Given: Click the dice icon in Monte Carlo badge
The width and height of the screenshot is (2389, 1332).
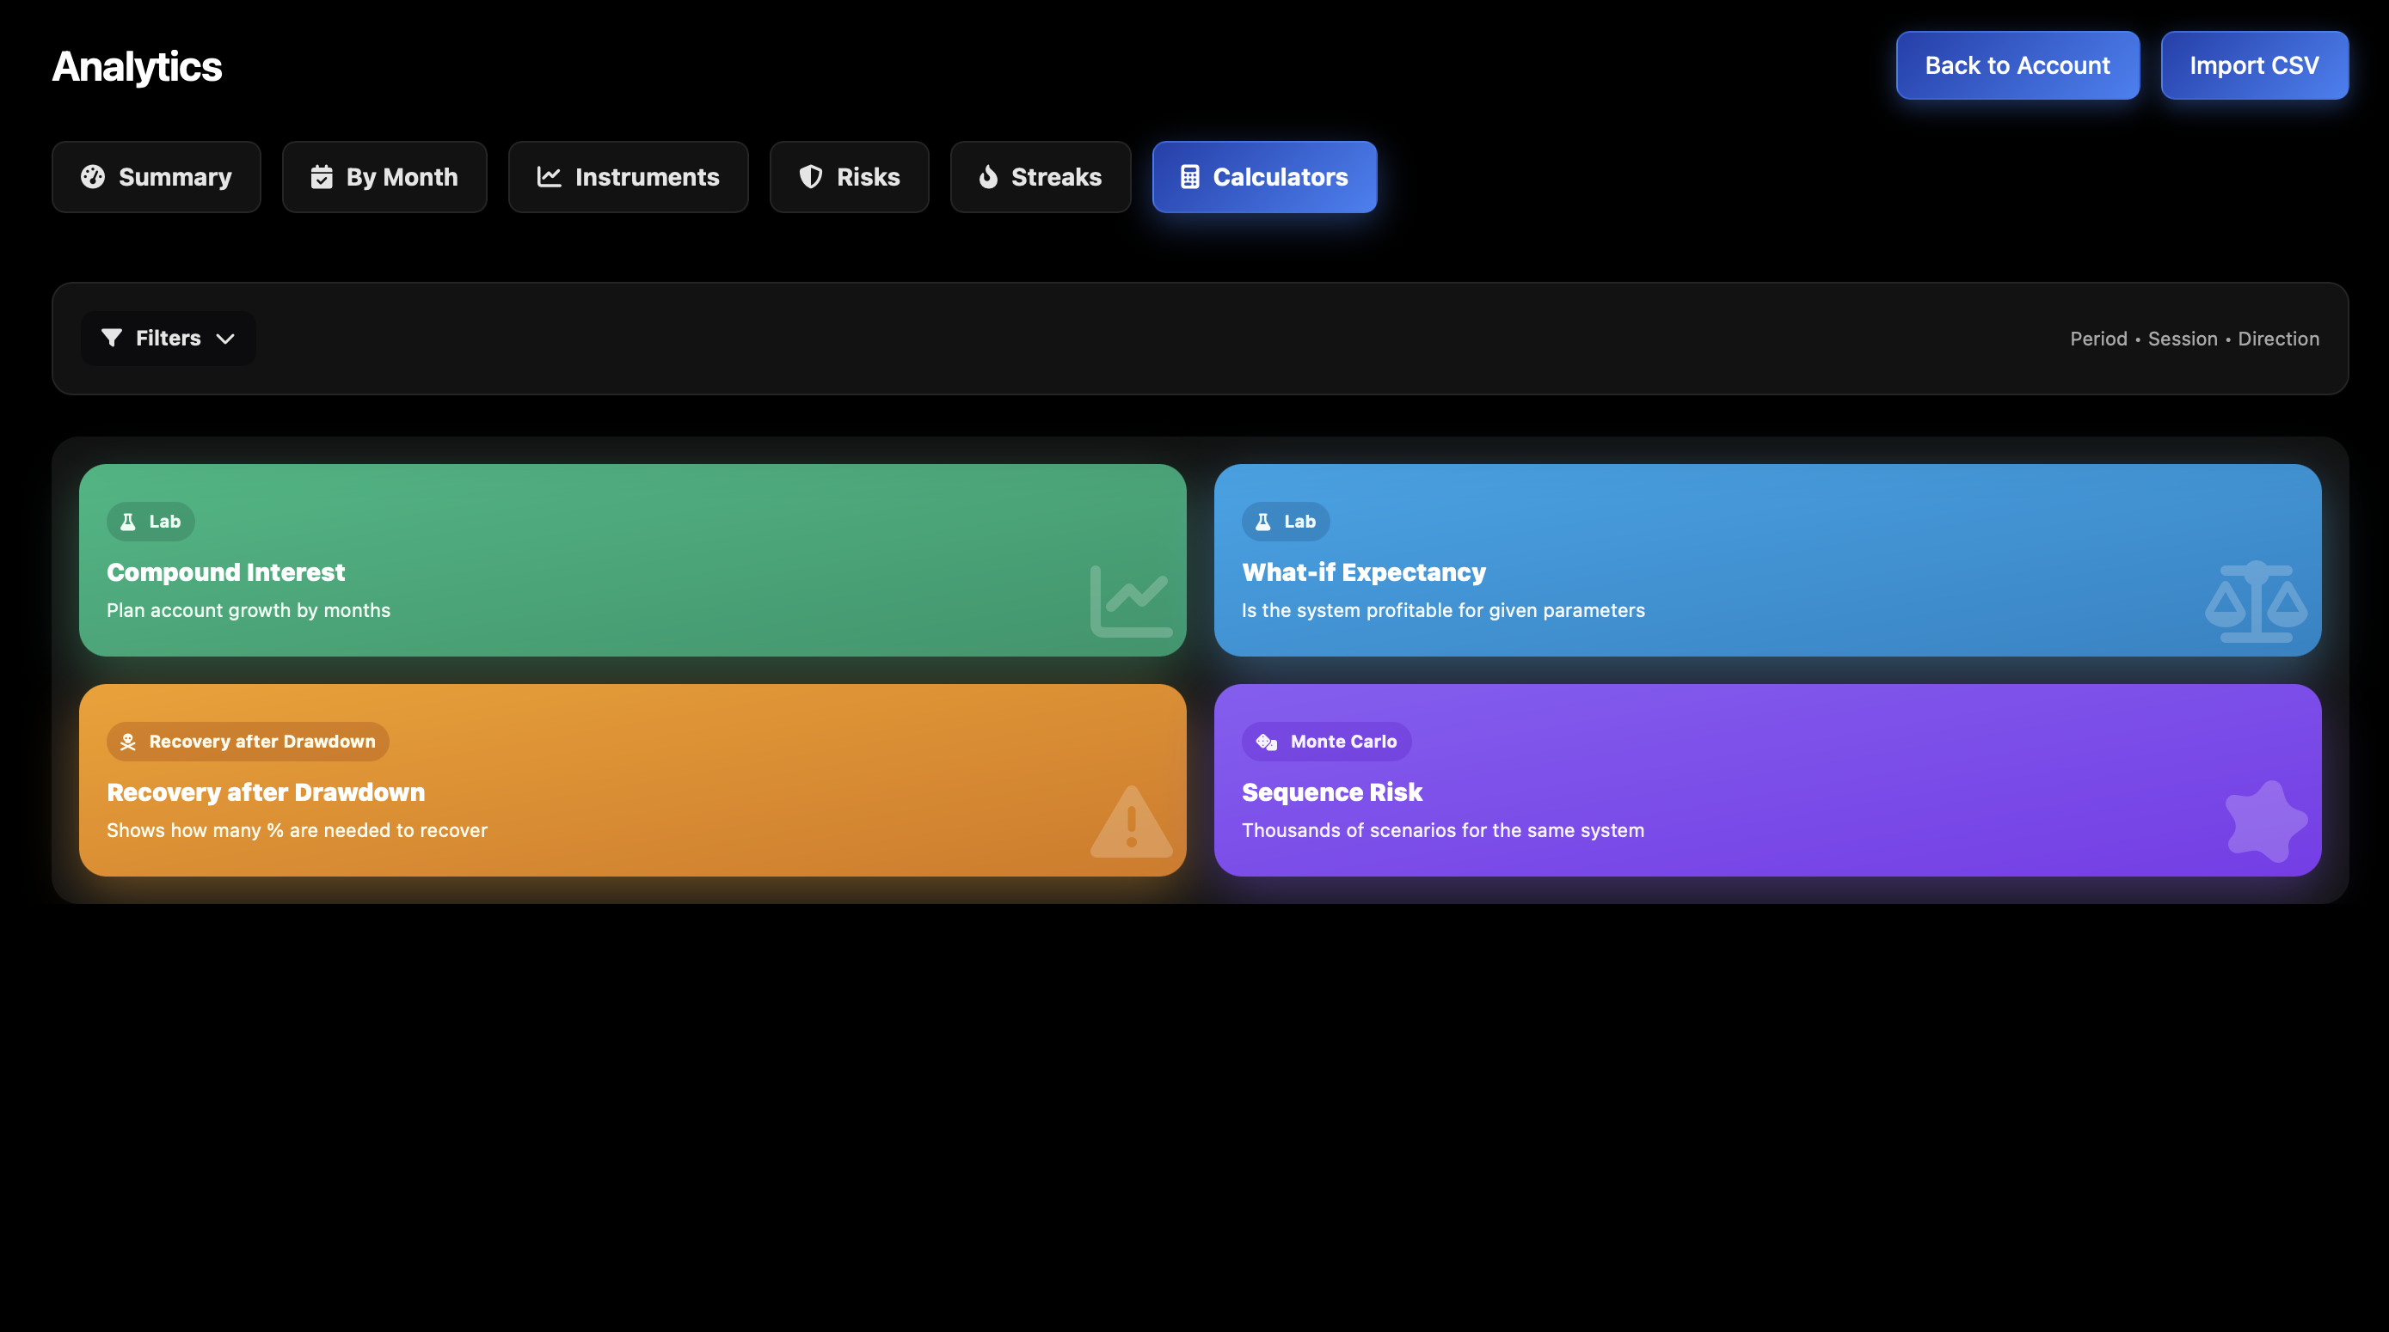Looking at the screenshot, I should (x=1266, y=742).
